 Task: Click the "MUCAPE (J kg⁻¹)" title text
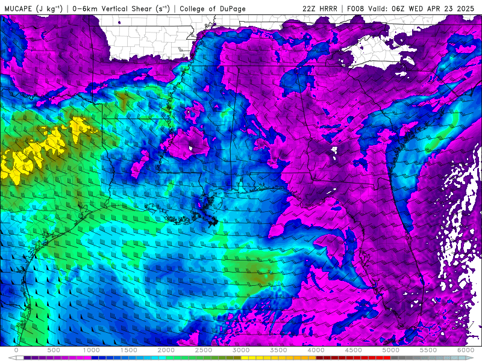[34, 9]
